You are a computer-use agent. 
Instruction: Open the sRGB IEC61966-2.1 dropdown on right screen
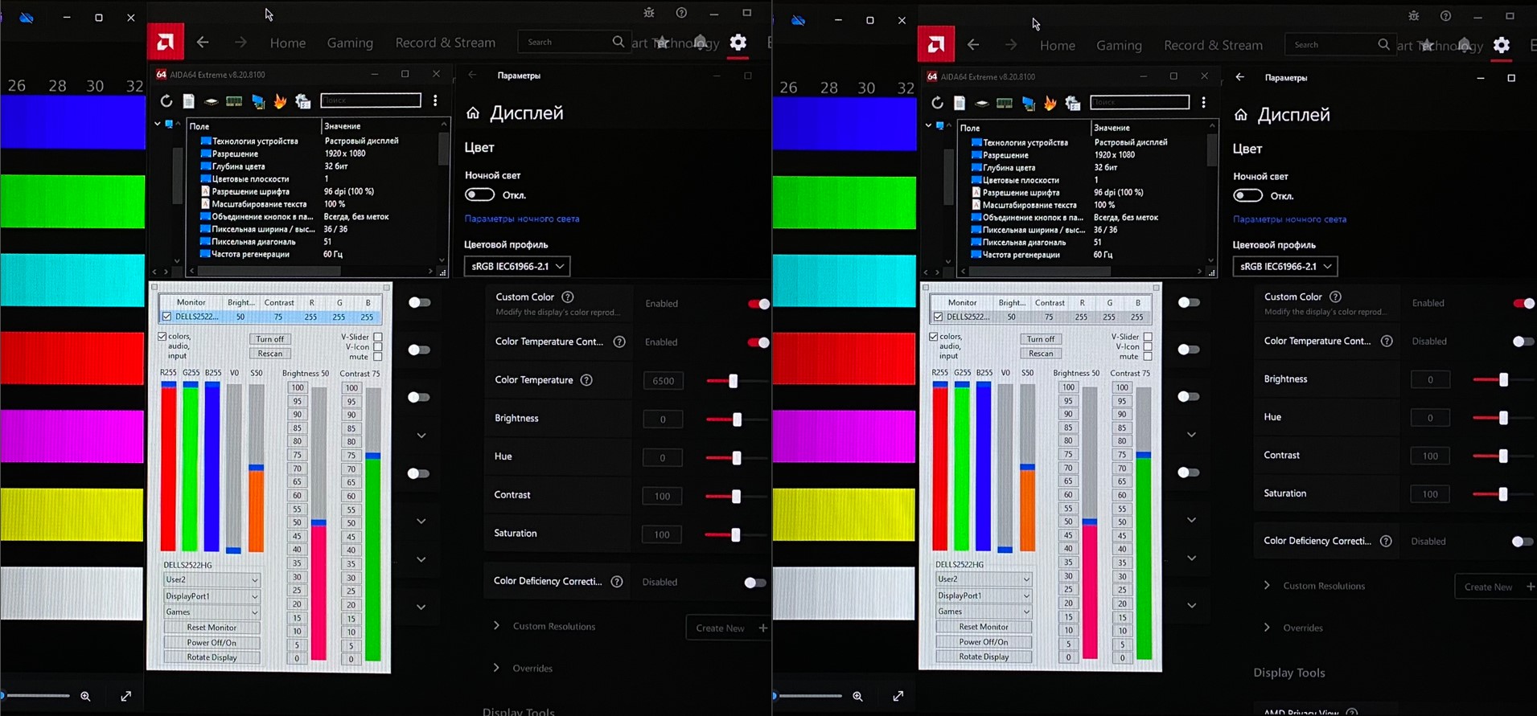(x=1285, y=266)
